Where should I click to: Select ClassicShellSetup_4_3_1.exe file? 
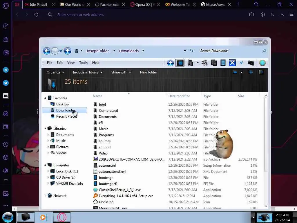120,190
